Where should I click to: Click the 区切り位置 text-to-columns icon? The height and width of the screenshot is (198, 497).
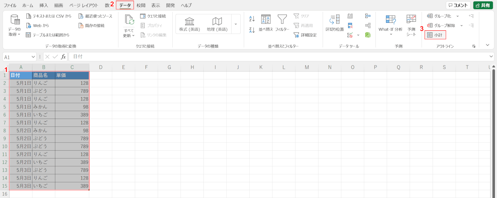tap(335, 23)
